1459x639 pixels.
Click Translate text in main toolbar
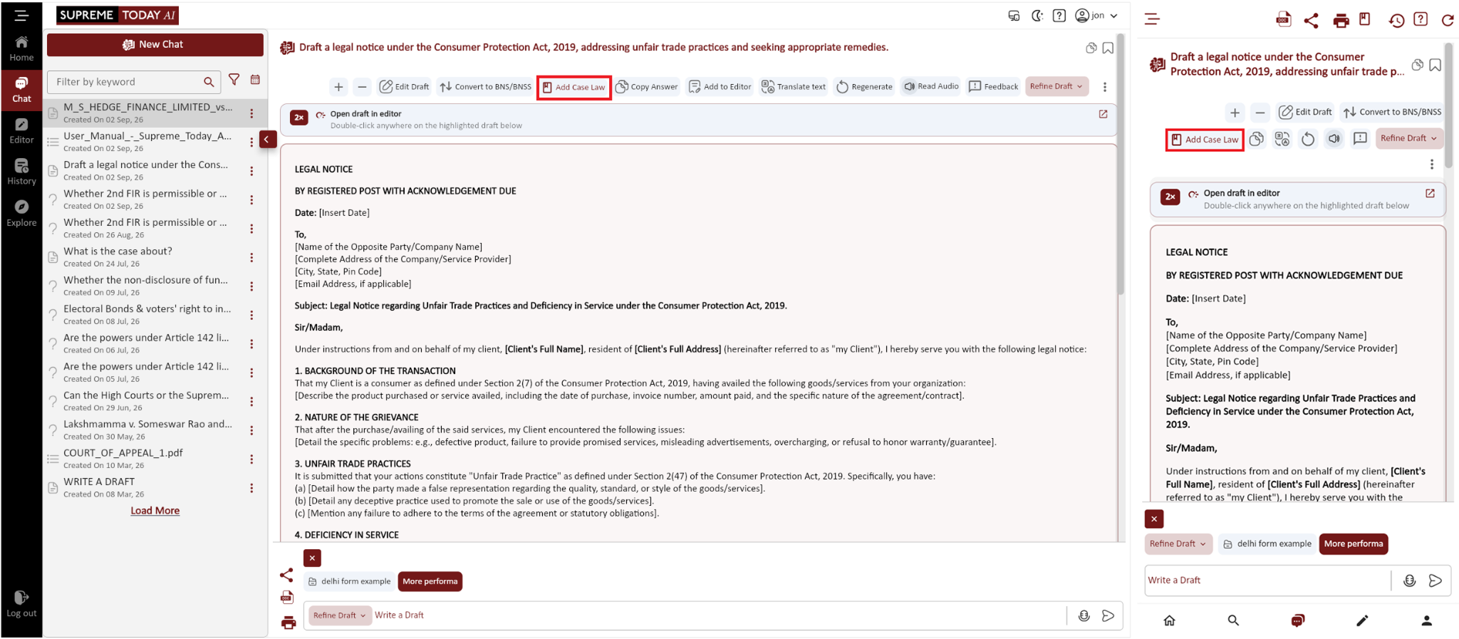793,87
